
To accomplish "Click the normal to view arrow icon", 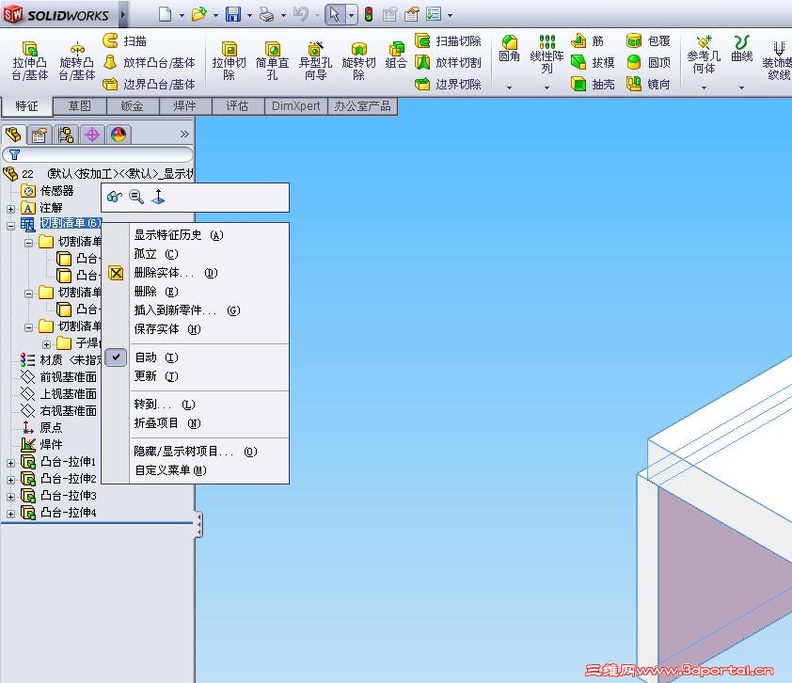I will (159, 197).
